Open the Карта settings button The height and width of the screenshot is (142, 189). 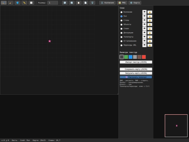(x=135, y=3)
